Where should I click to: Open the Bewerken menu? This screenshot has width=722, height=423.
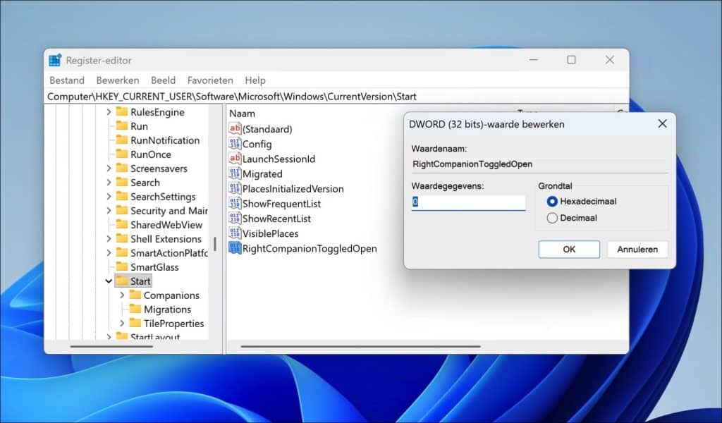(118, 80)
